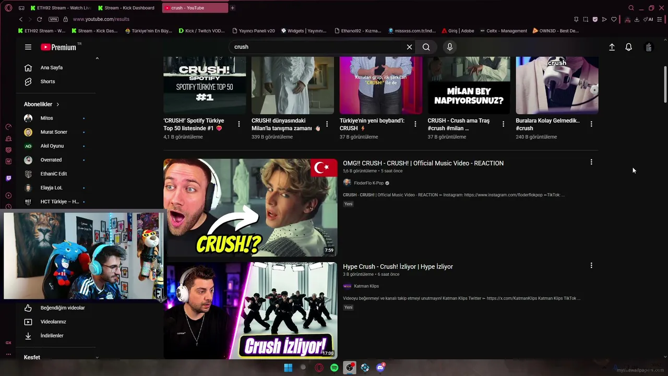Open Shorts from the sidebar
The image size is (668, 376).
click(47, 81)
